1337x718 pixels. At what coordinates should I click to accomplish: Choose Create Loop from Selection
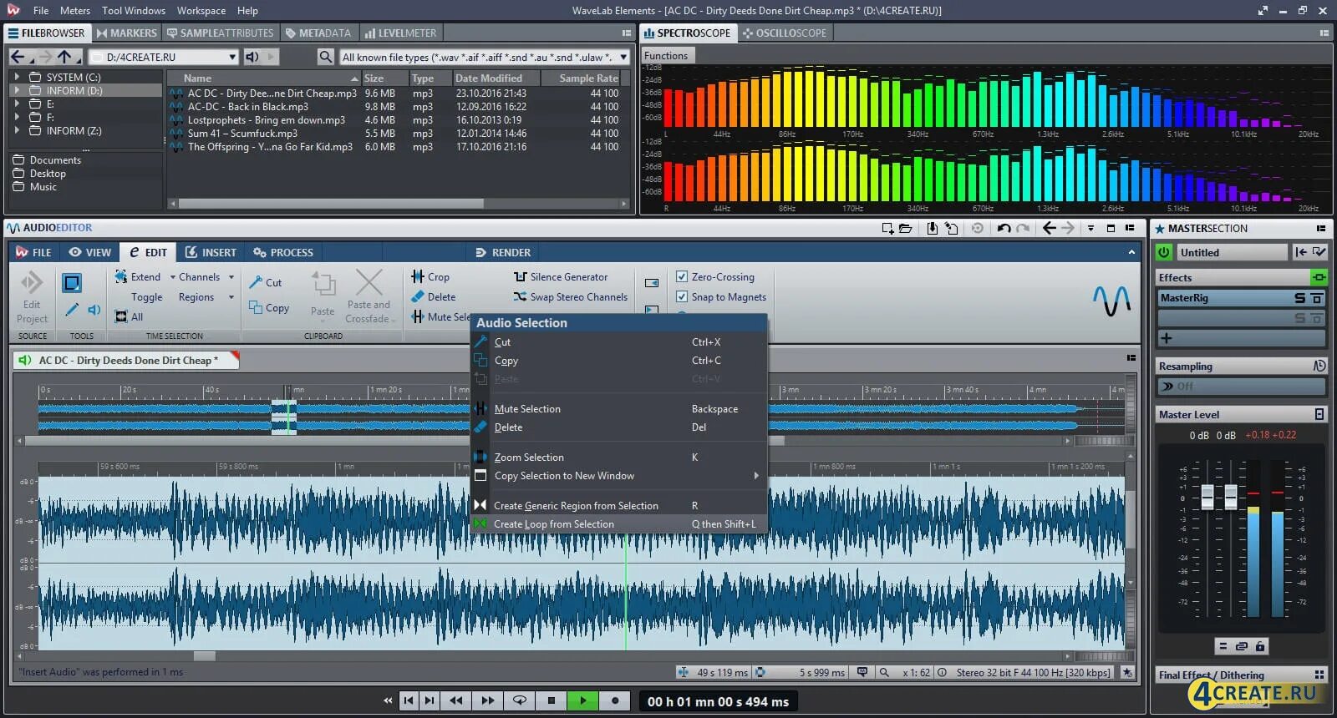(619, 524)
